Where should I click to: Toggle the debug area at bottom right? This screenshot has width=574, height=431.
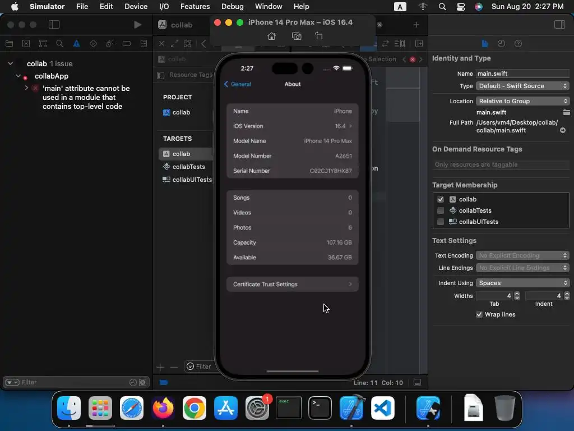(x=417, y=383)
